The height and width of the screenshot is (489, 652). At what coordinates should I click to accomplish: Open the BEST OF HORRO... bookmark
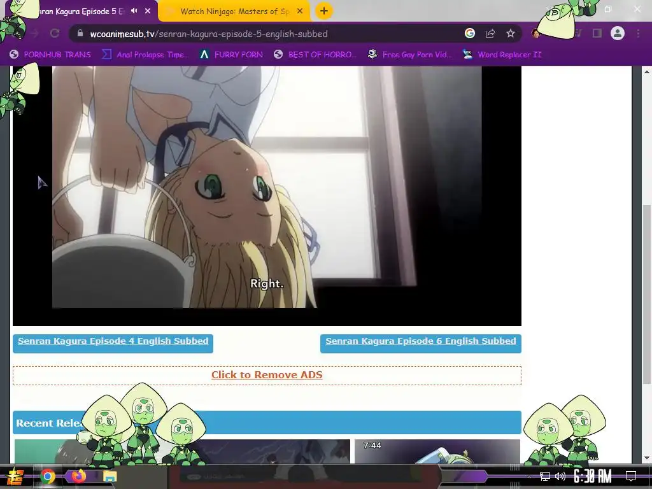(315, 55)
